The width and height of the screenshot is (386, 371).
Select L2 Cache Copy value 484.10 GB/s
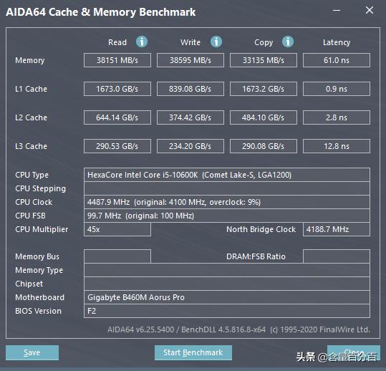[x=264, y=117]
